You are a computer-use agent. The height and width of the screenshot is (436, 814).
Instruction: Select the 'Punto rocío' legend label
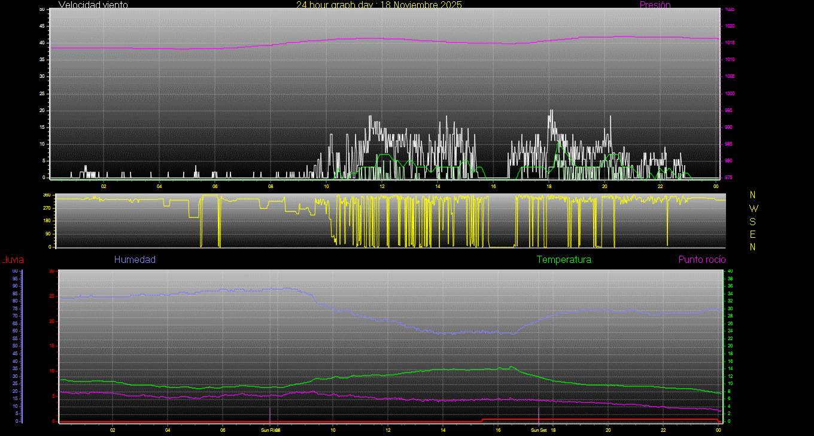pos(701,260)
